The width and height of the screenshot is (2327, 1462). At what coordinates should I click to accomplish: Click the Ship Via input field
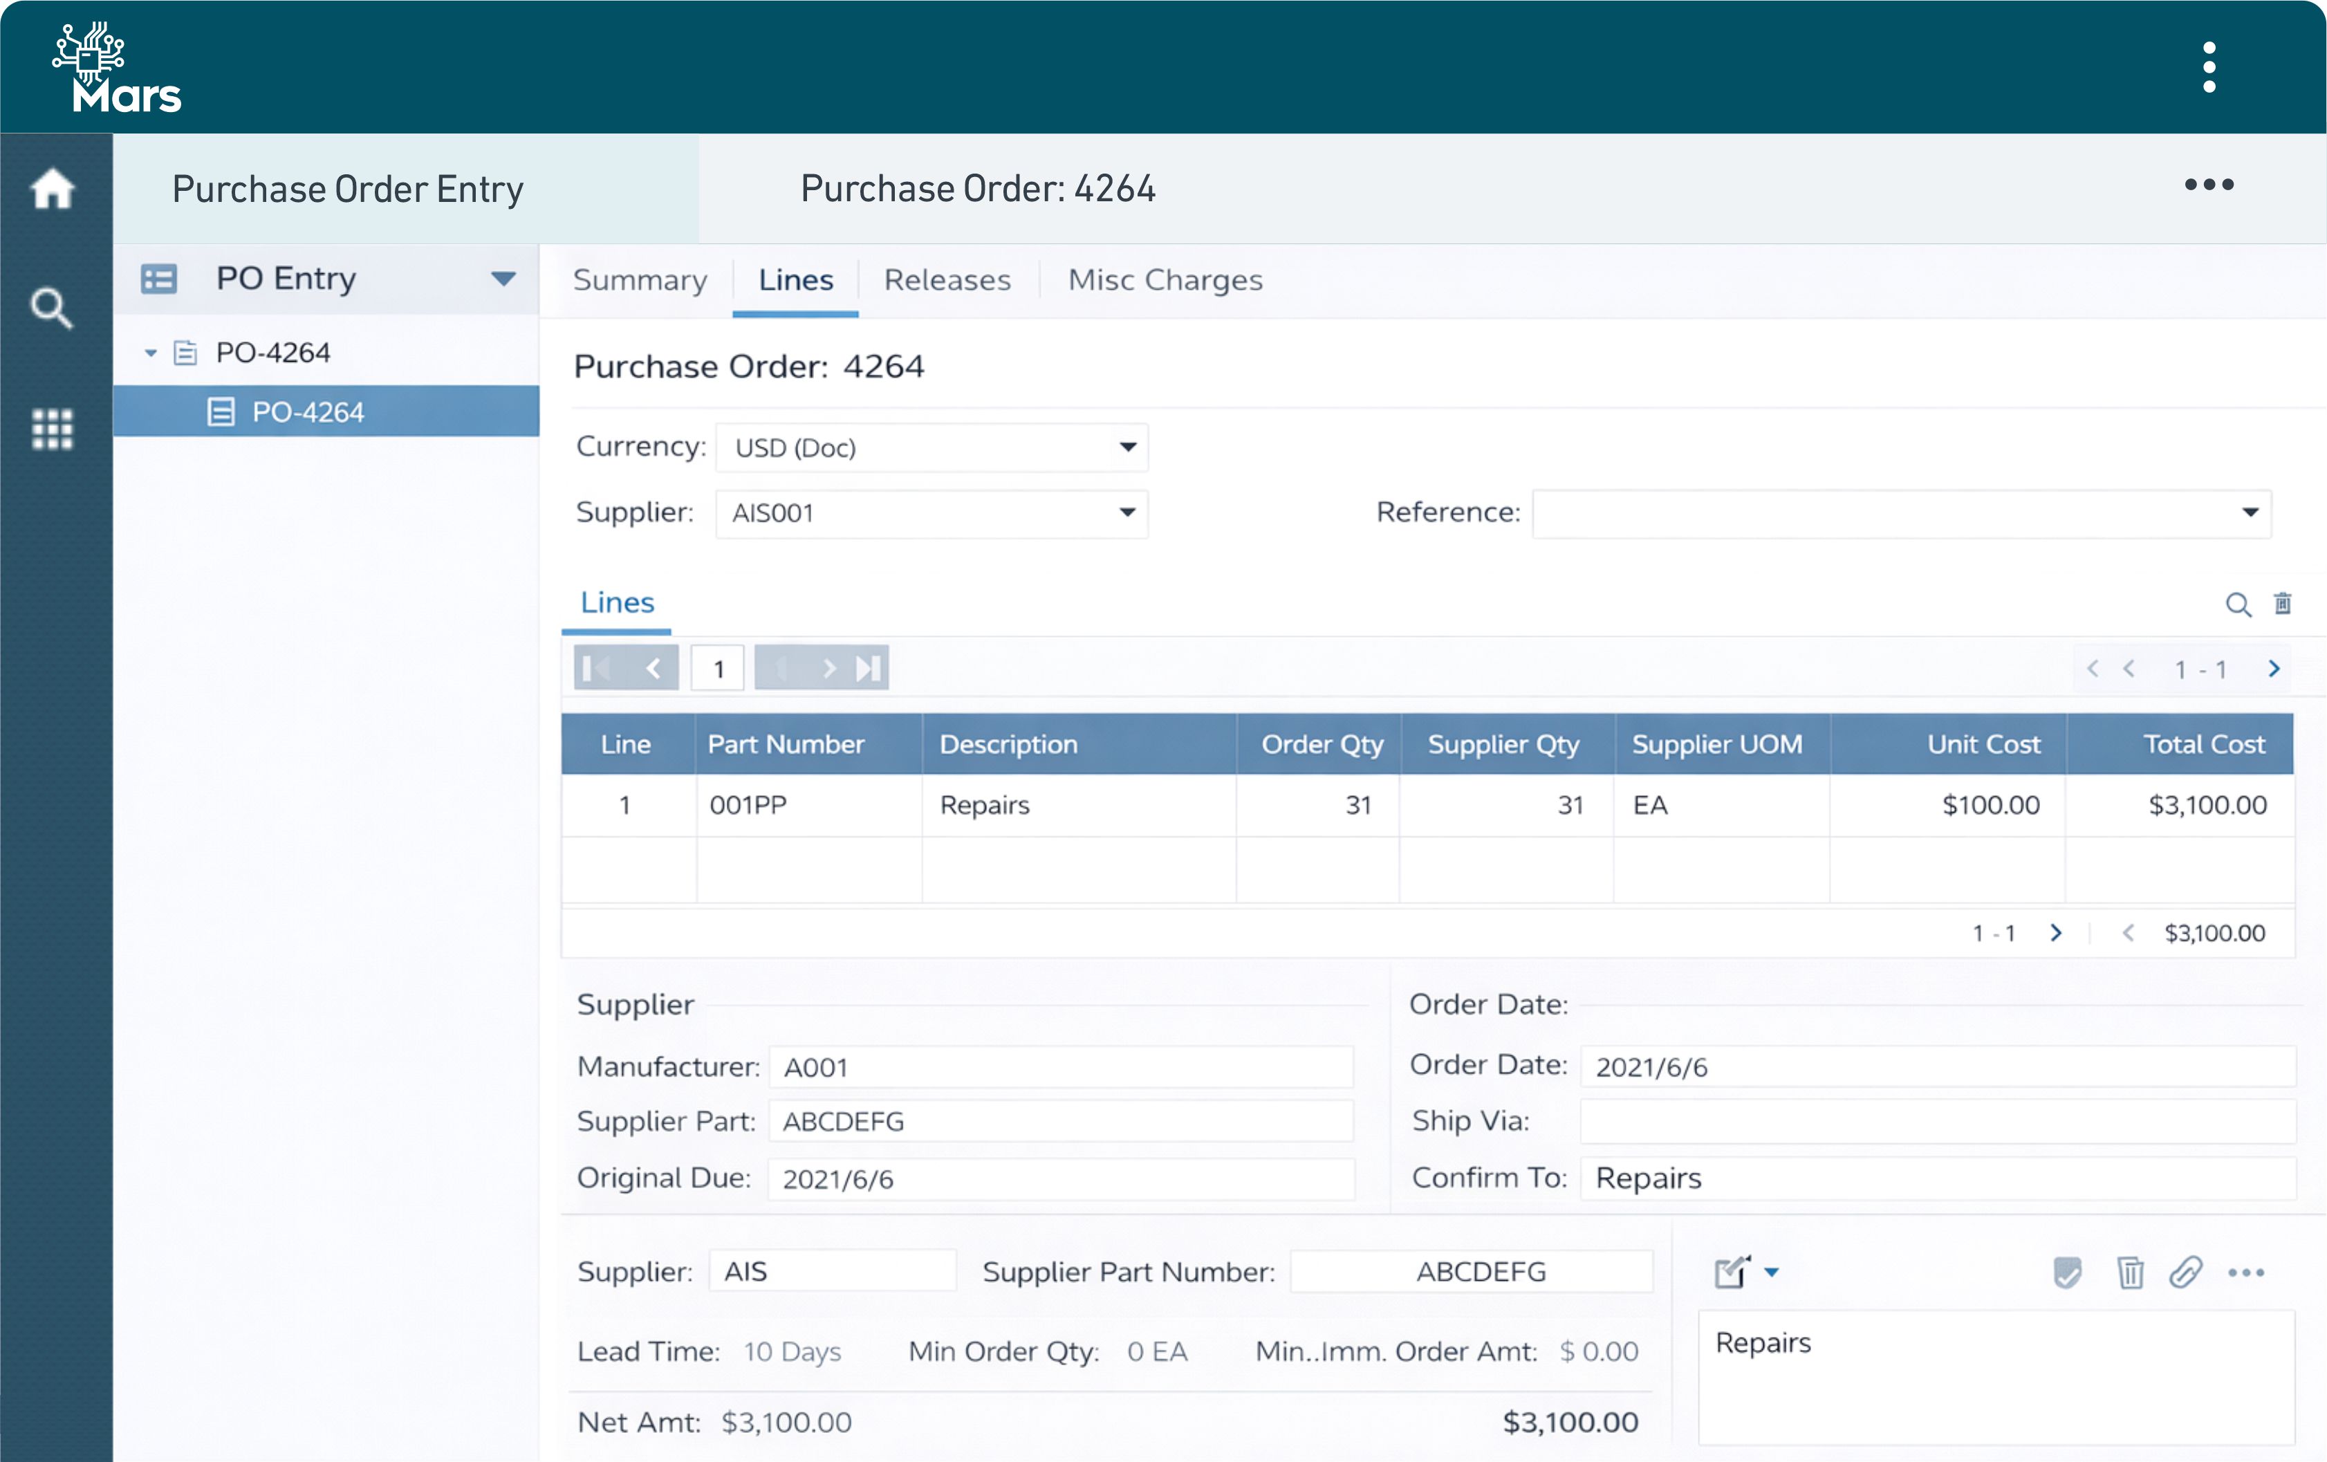1936,1121
